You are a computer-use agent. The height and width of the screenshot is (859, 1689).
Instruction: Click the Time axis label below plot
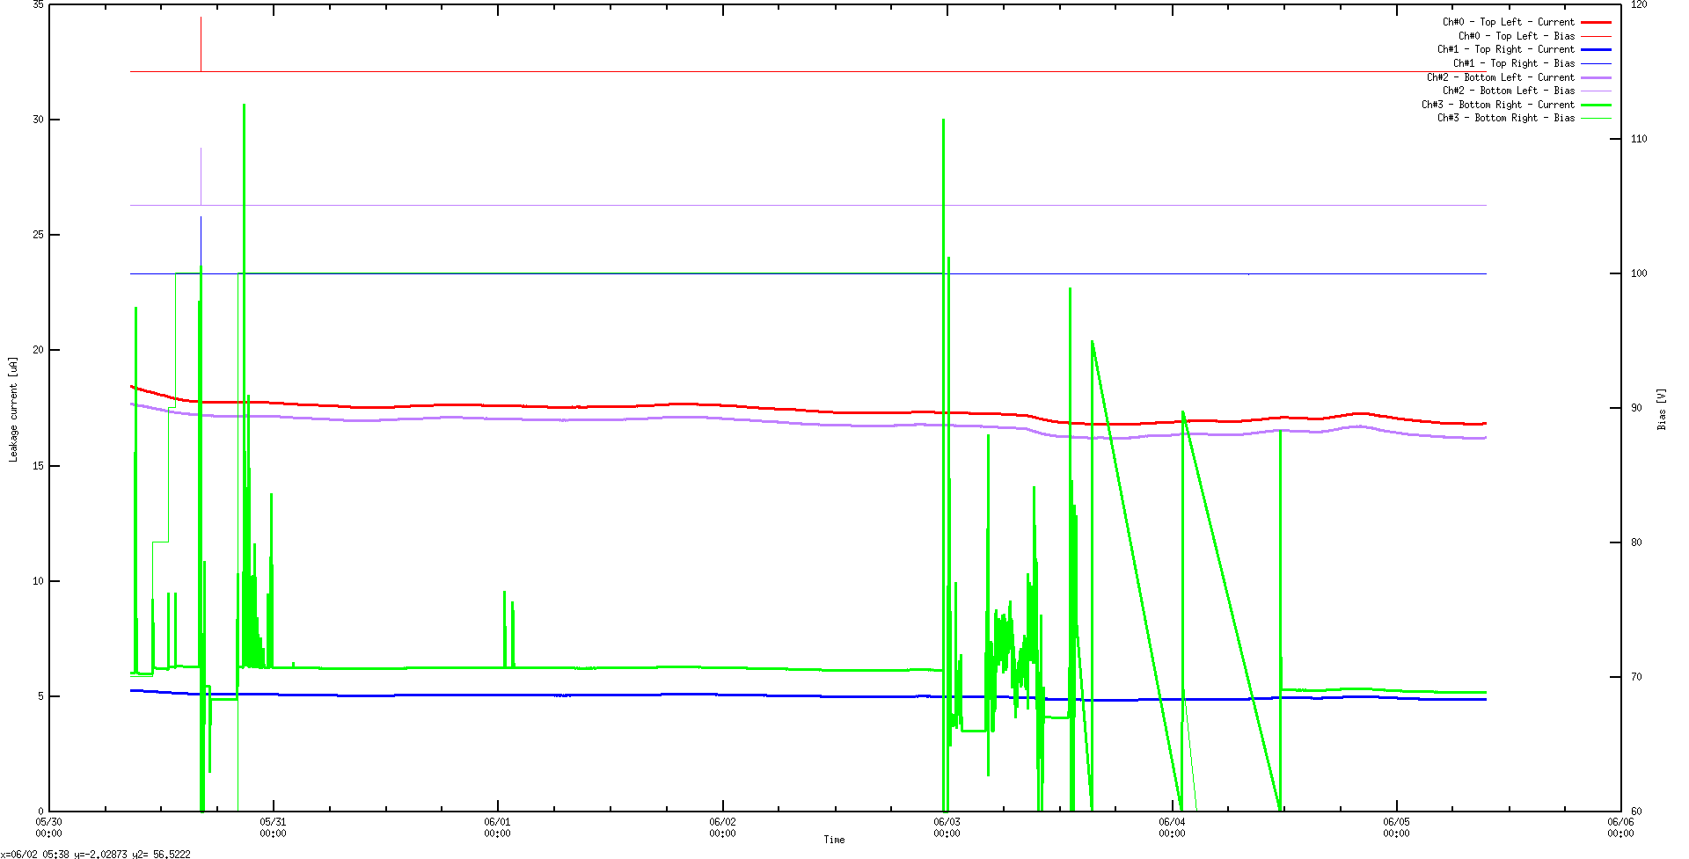[834, 840]
